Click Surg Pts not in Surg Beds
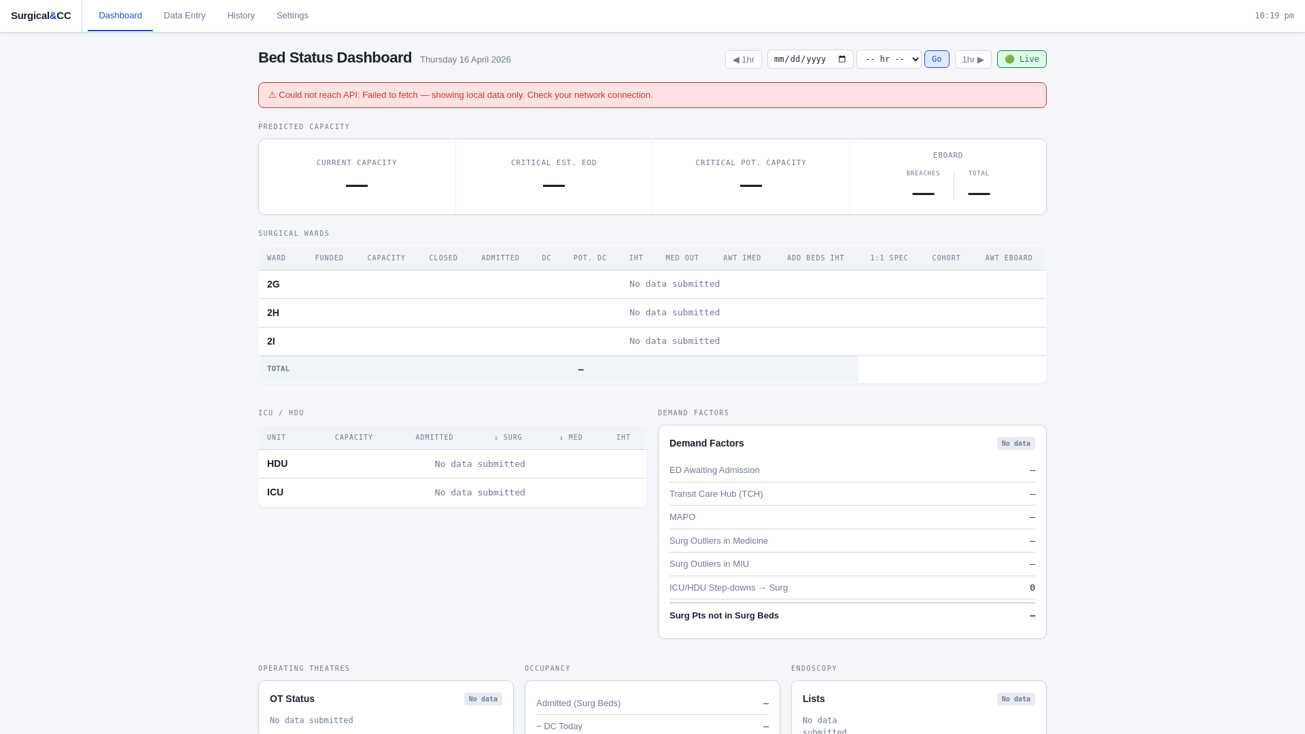 (852, 616)
